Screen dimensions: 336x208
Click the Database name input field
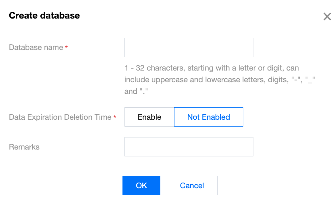point(189,48)
